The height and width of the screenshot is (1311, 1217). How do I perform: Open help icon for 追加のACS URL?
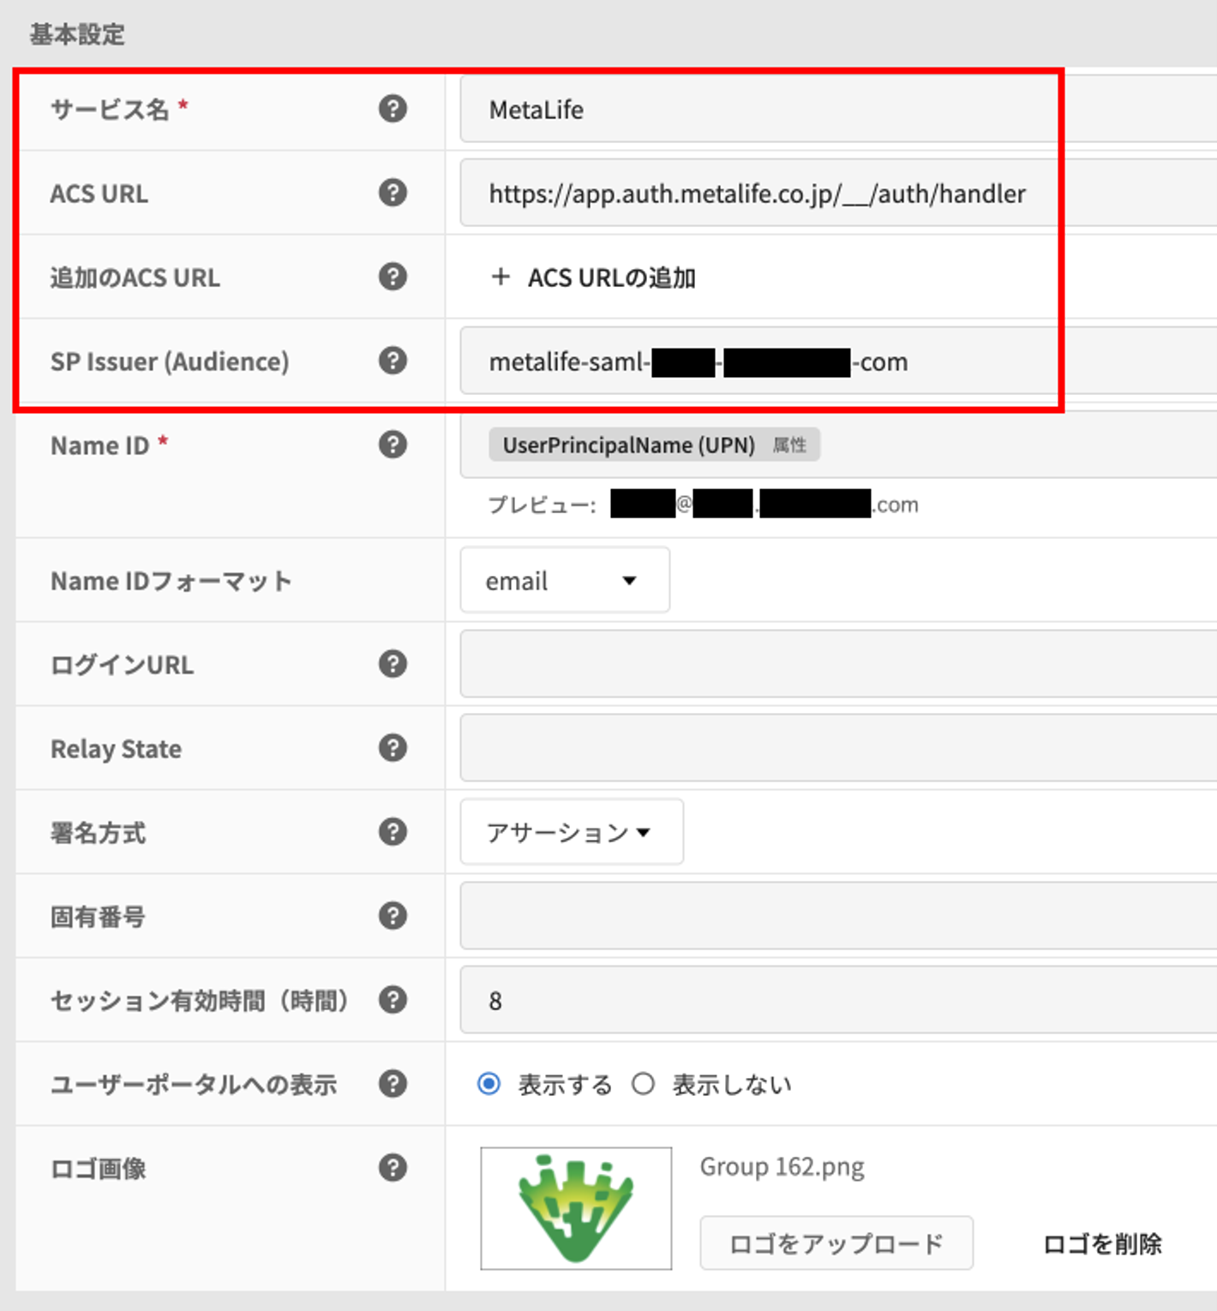click(393, 277)
